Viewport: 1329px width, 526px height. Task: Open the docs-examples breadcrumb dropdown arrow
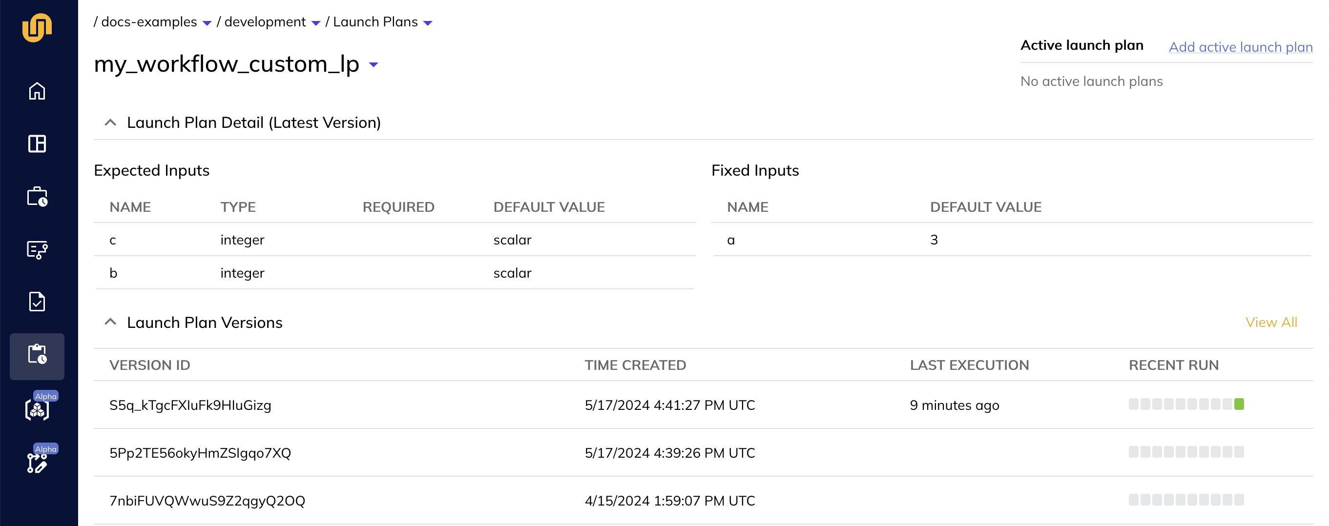tap(207, 23)
